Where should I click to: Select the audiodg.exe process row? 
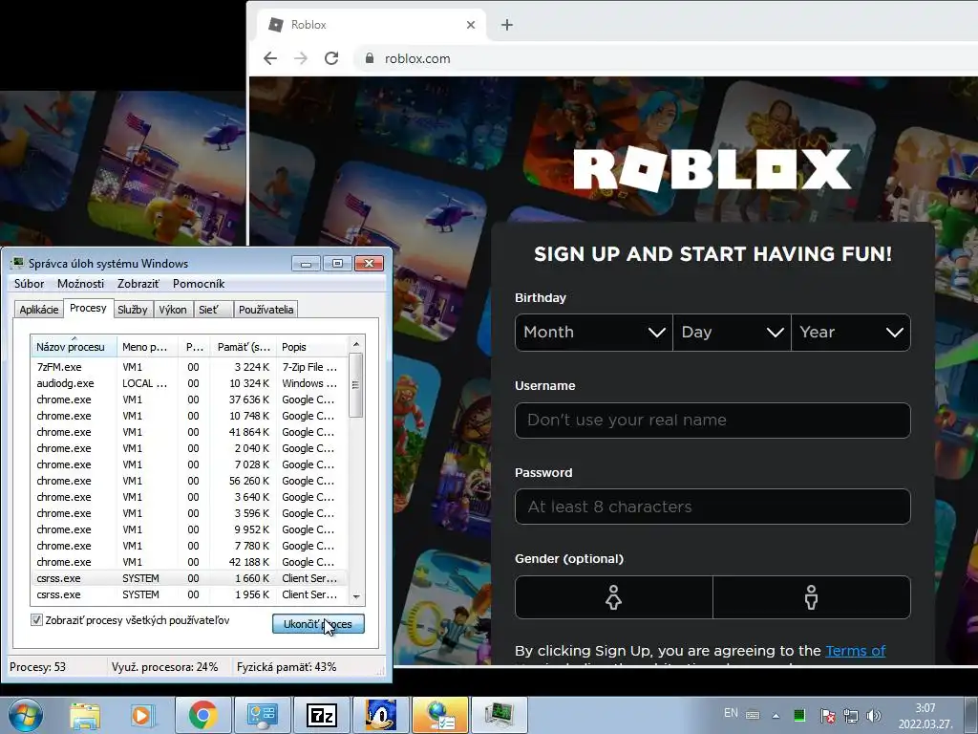(x=189, y=383)
